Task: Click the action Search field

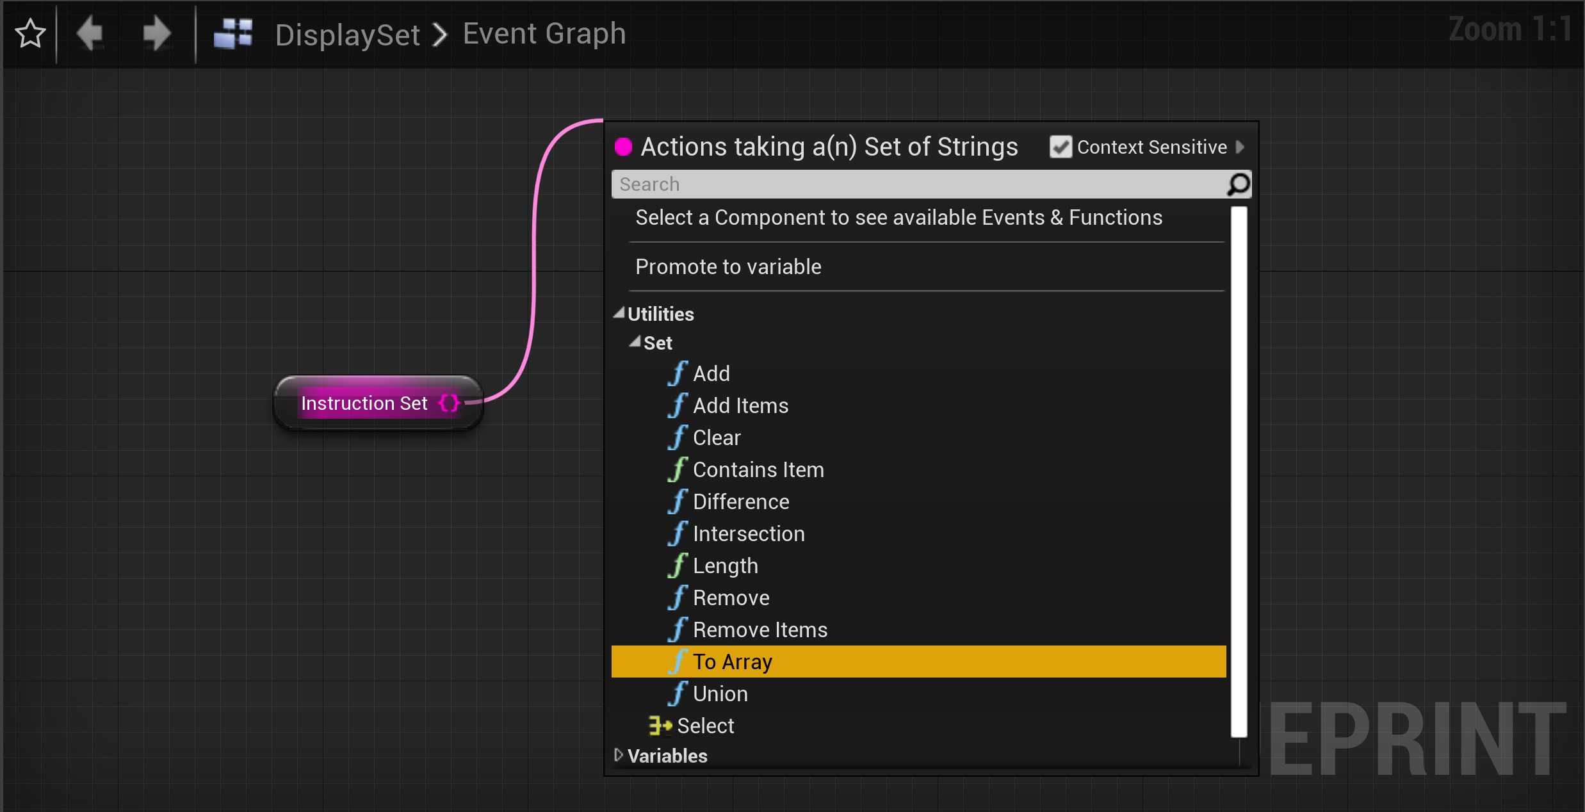Action: coord(916,184)
